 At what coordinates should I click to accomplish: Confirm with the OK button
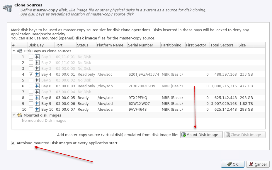(233, 164)
